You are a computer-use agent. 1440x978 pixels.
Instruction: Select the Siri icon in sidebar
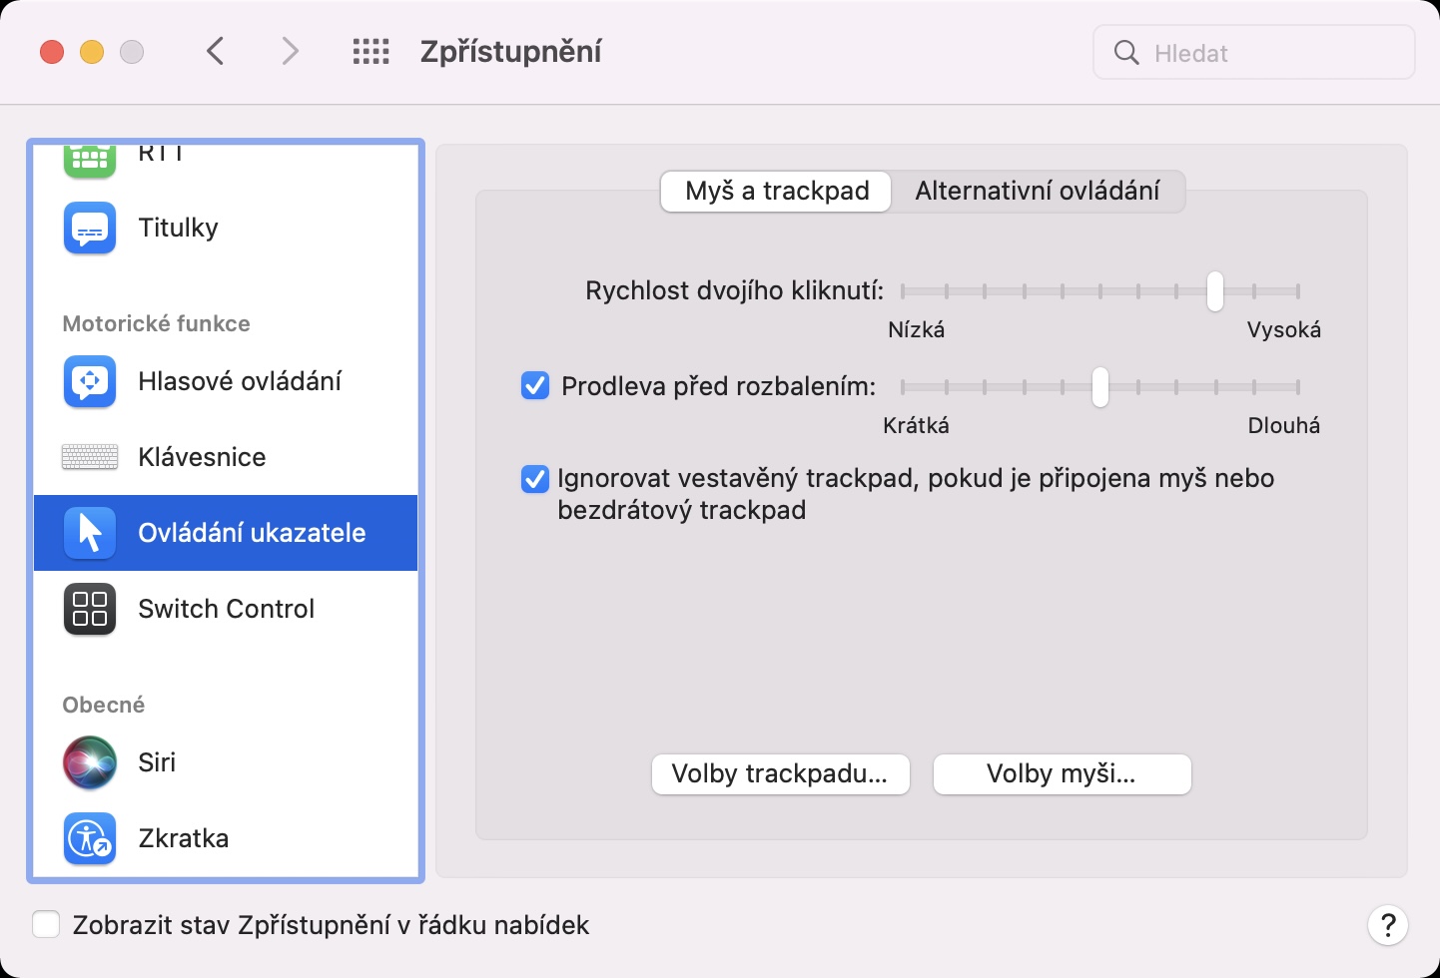(x=90, y=762)
